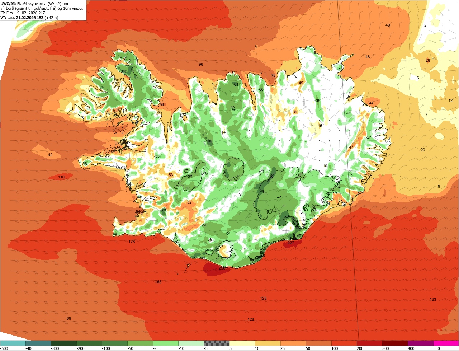
Task: Click the map value 48 northeast of Iceland
Action: point(368,57)
